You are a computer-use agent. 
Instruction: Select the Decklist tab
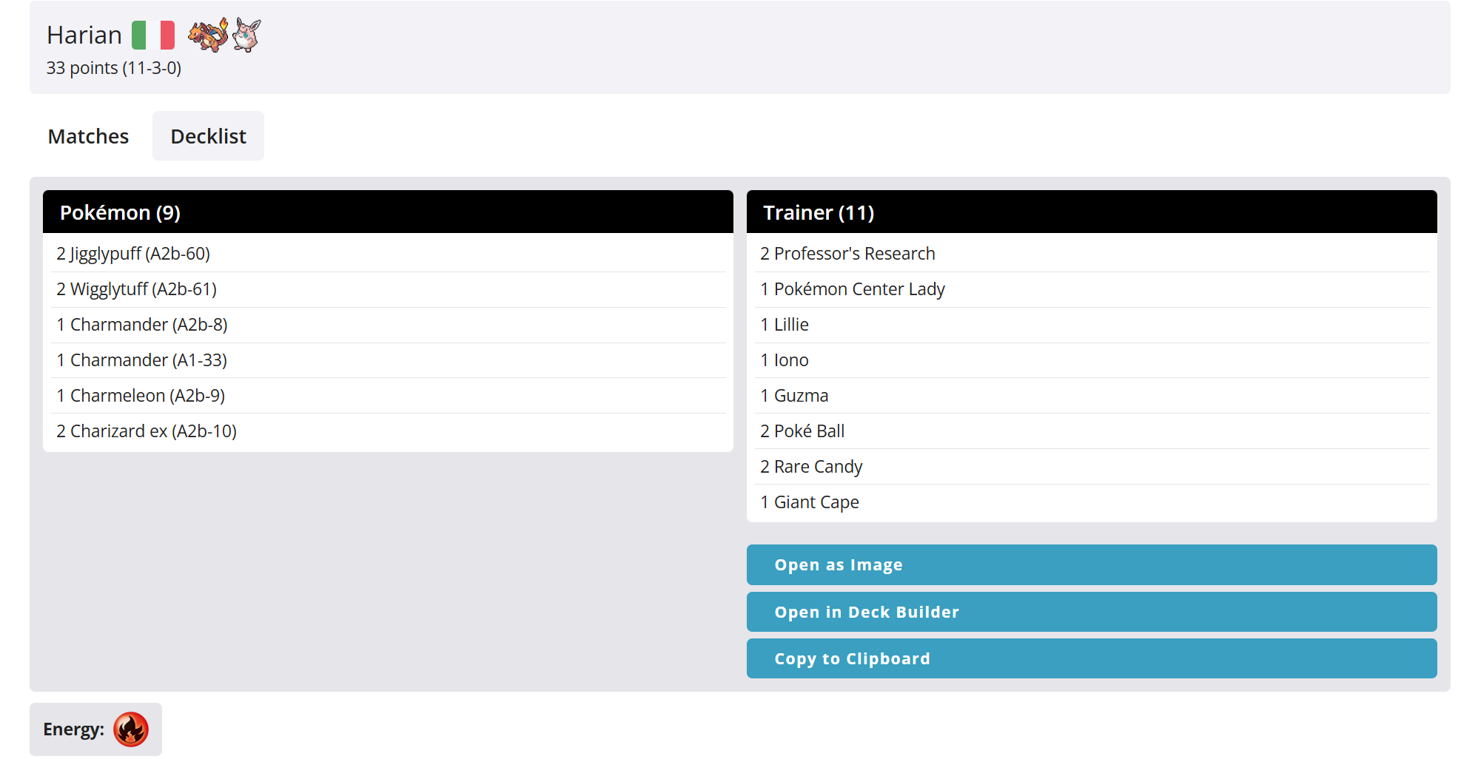[209, 136]
